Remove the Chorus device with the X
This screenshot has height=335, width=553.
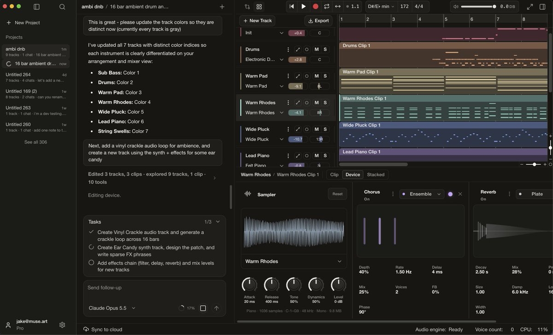[x=460, y=194]
